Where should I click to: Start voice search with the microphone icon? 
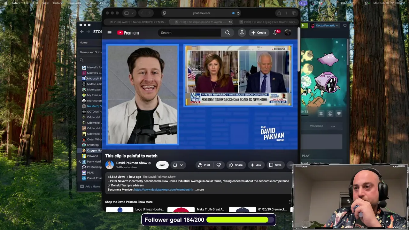pos(242,33)
